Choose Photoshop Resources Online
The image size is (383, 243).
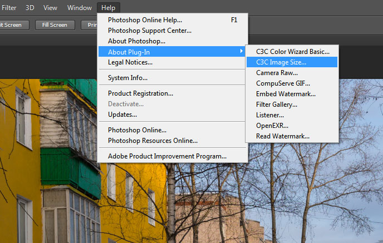point(172,141)
